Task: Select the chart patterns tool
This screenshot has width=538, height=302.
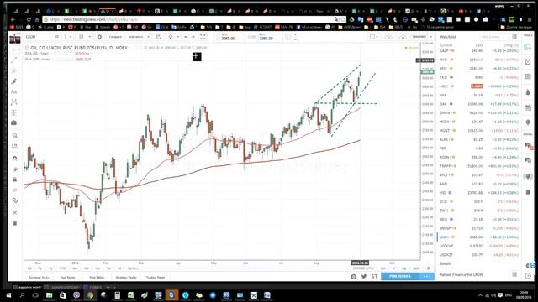Action: pyautogui.click(x=14, y=102)
